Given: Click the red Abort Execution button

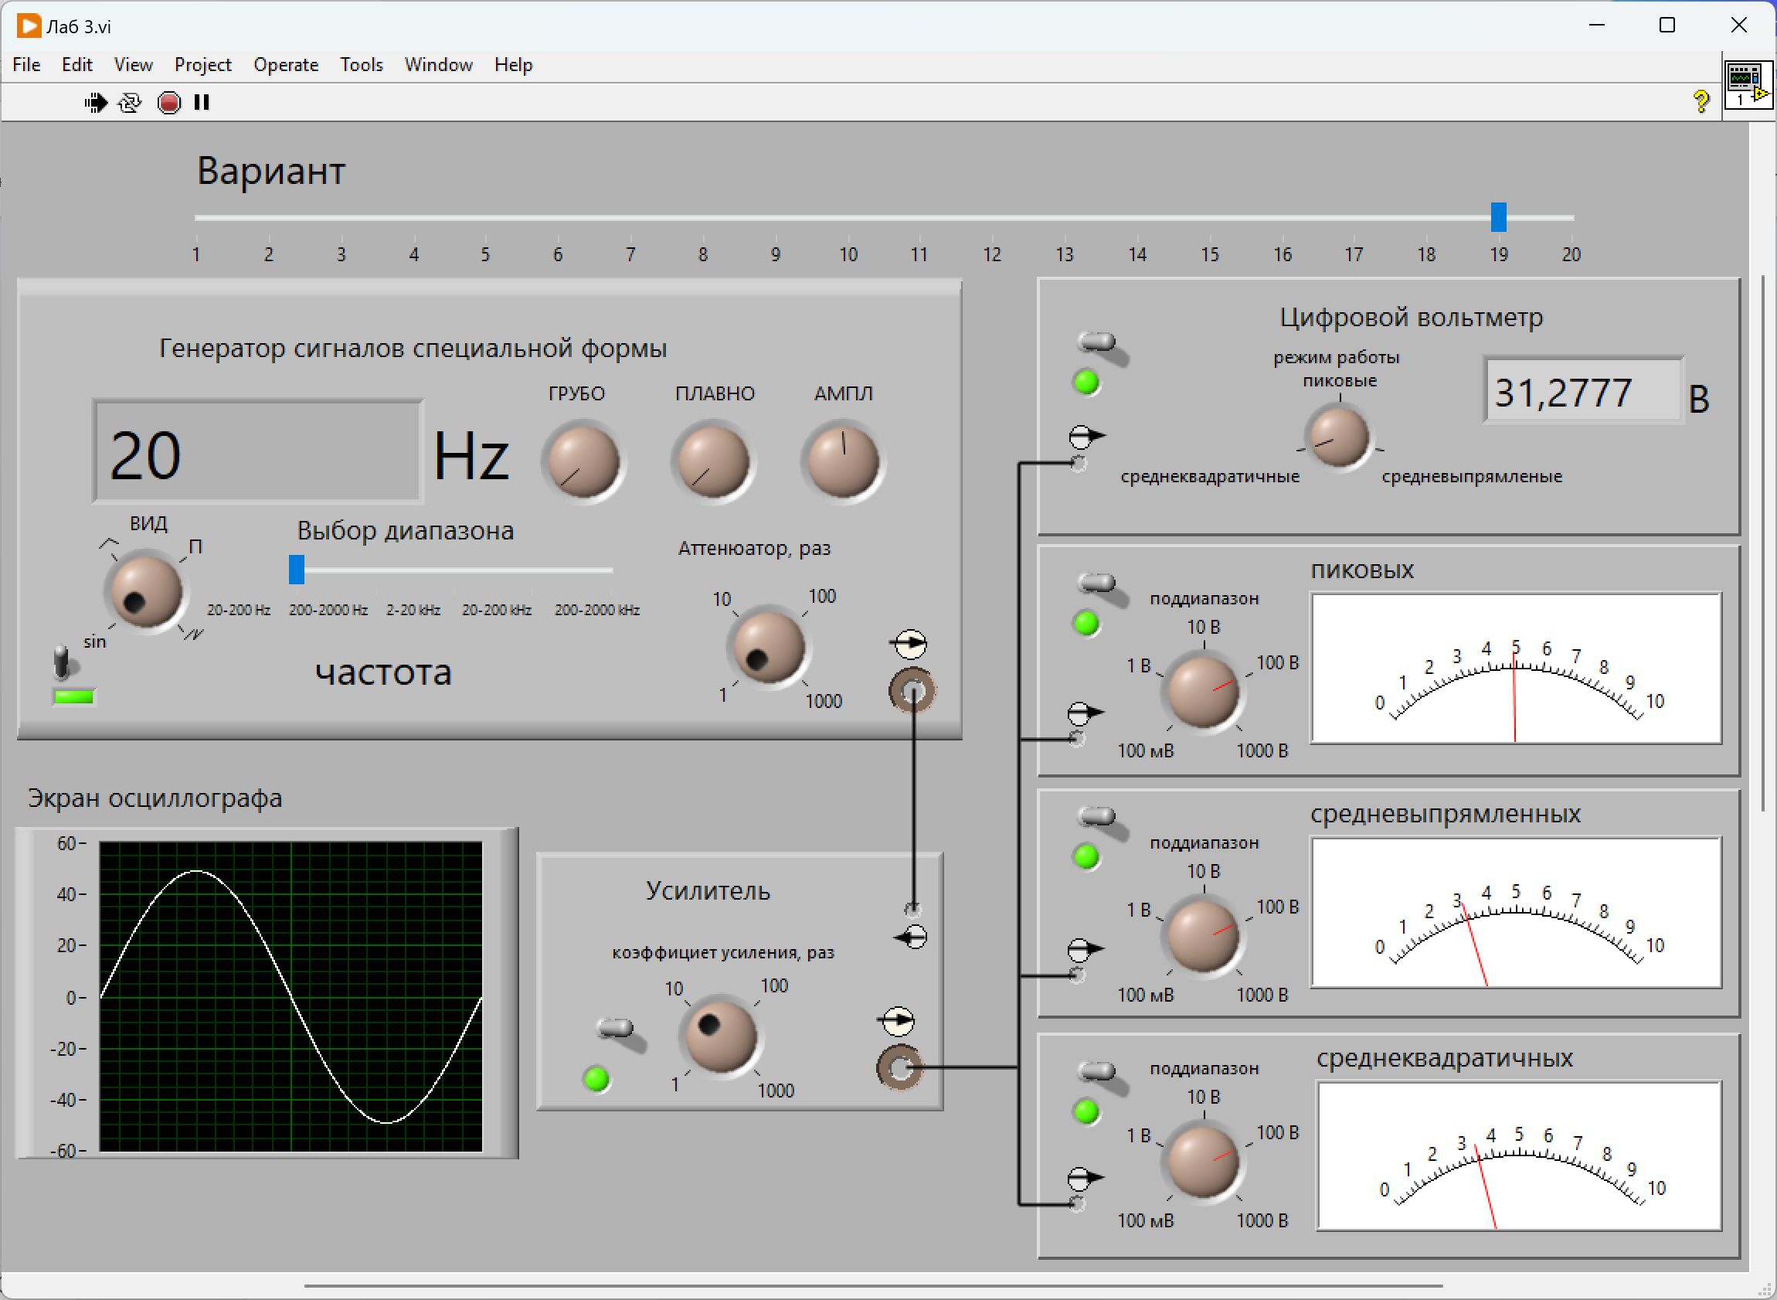Looking at the screenshot, I should pos(168,103).
